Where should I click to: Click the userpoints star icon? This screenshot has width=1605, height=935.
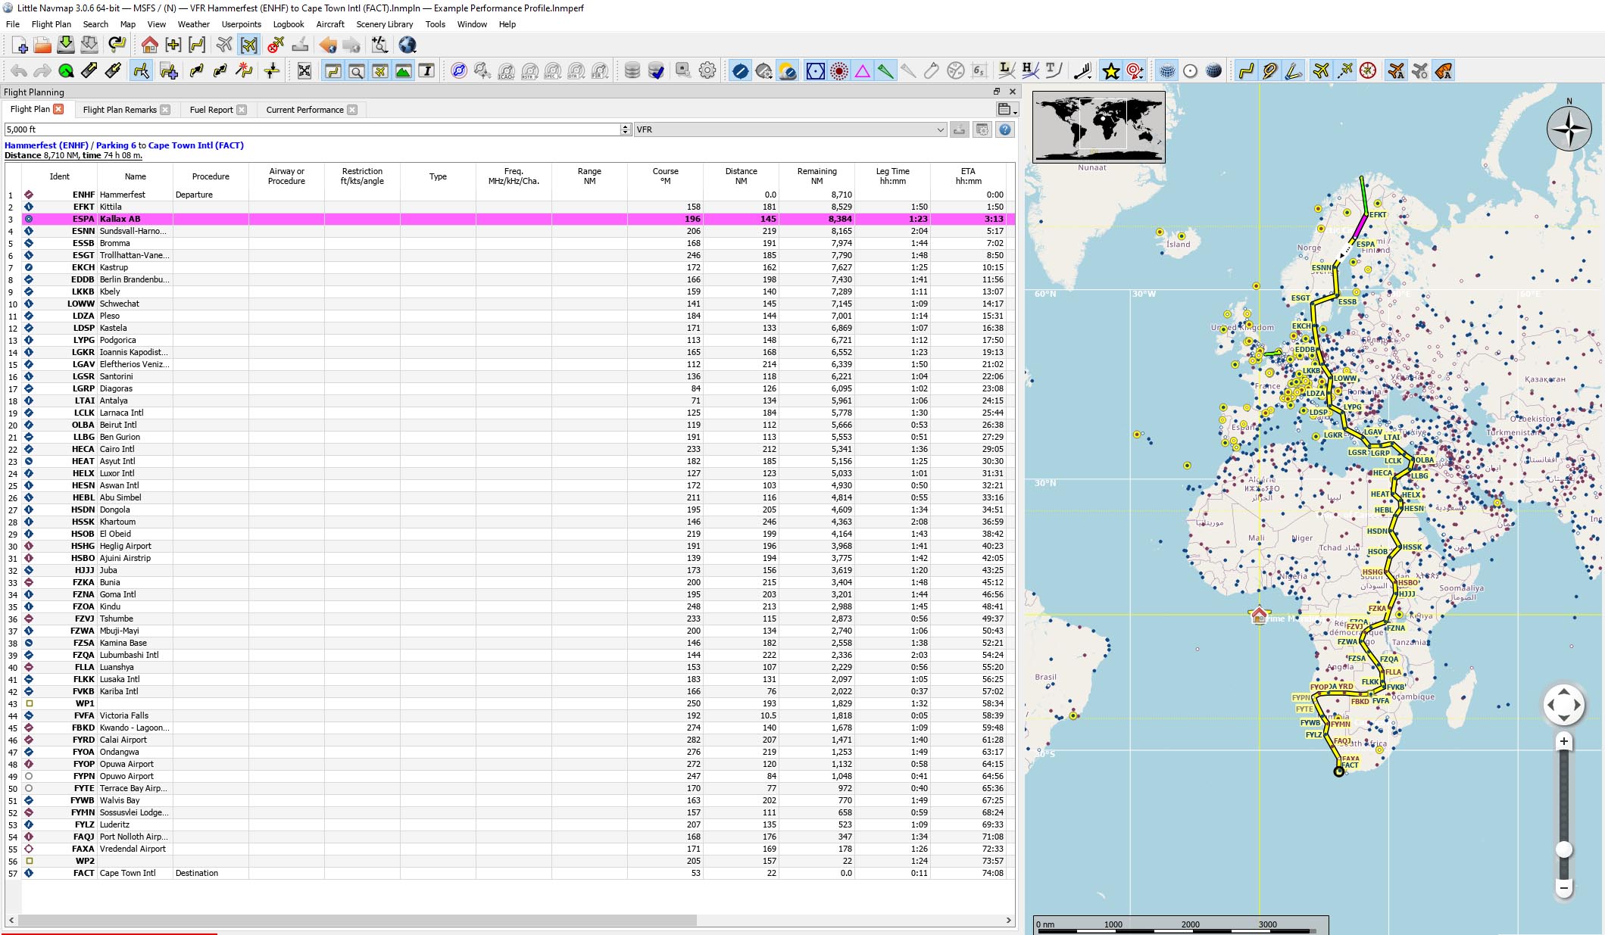[x=1110, y=71]
